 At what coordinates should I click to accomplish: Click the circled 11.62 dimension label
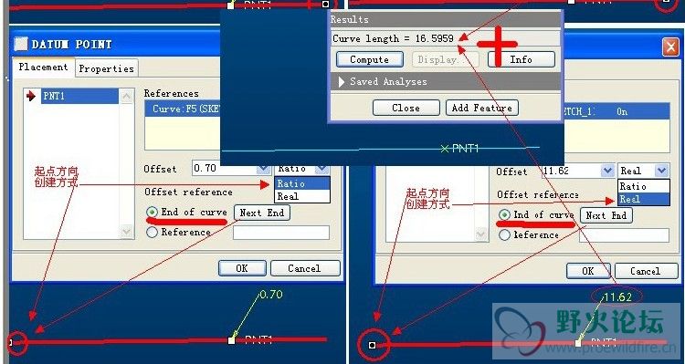[x=617, y=297]
